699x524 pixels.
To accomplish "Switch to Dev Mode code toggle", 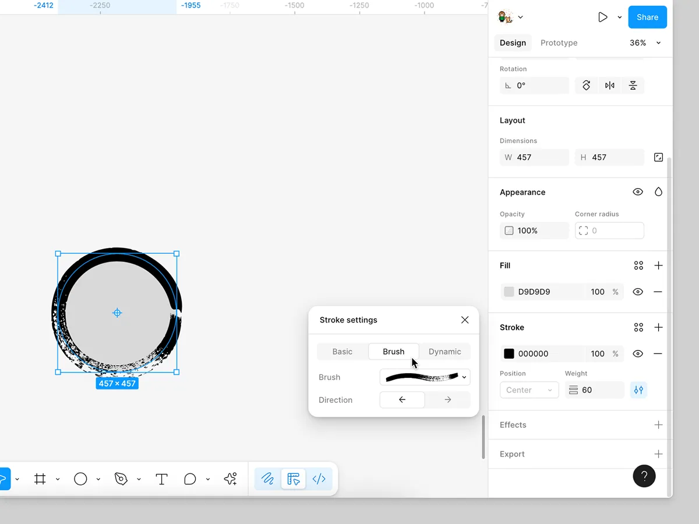I will 319,479.
